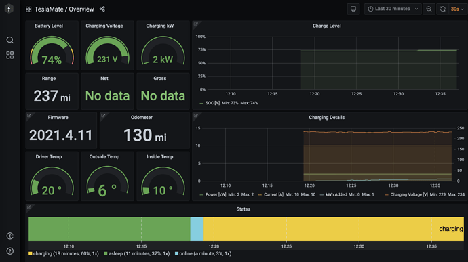Open the Firmware panel title
The width and height of the screenshot is (468, 262).
[58, 117]
